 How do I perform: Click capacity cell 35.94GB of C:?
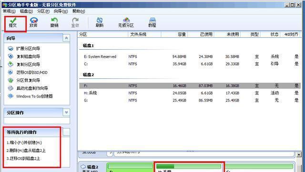[179, 64]
